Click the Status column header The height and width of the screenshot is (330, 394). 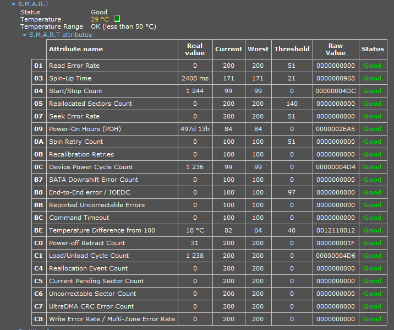[373, 49]
